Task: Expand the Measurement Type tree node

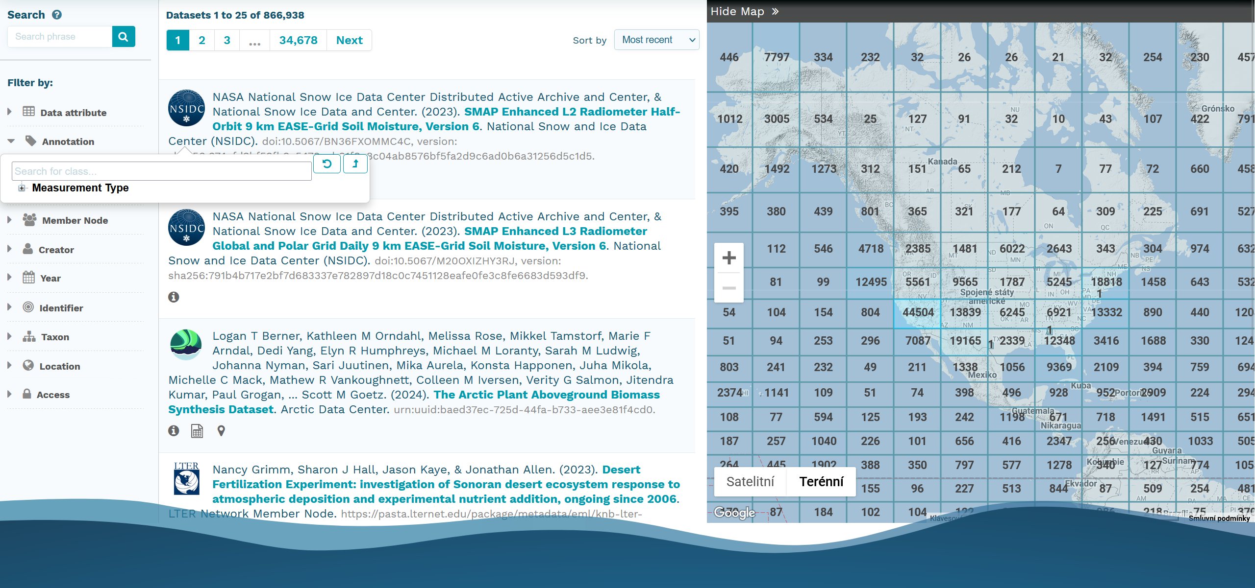Action: 22,188
